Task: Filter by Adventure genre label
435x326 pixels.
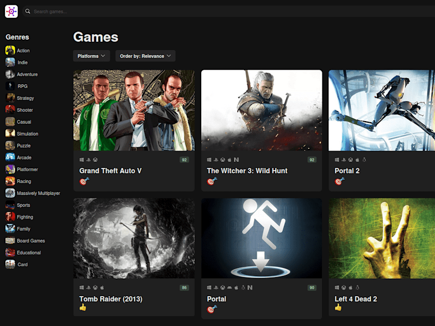Action: [27, 74]
